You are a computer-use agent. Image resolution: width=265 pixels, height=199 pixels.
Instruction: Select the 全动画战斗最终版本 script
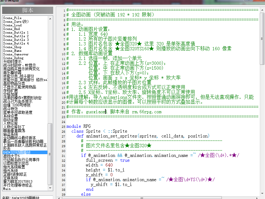pyautogui.click(x=20, y=138)
